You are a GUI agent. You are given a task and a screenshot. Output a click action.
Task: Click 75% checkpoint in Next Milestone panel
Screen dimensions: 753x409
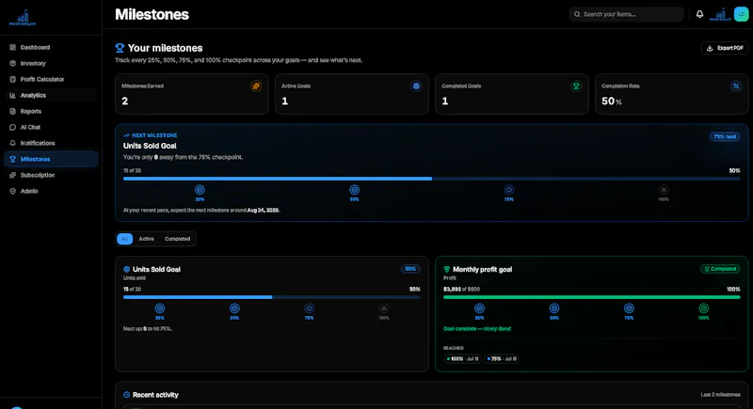509,190
